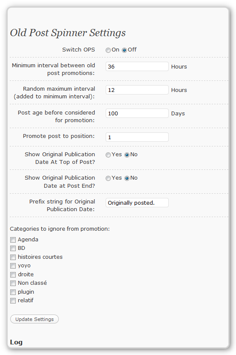Click the post age days field
This screenshot has height=355, width=236.
(137, 113)
